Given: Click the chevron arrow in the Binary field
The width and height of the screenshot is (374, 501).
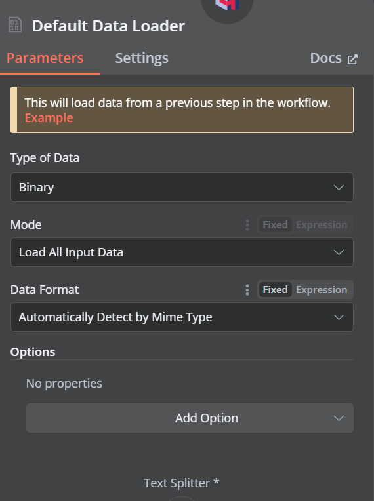Looking at the screenshot, I should point(339,188).
